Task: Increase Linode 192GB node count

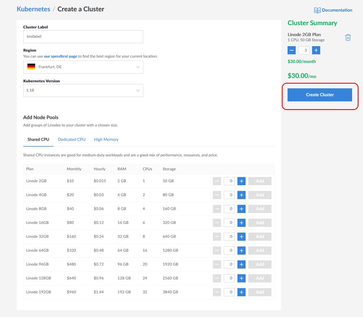Action: (242, 292)
